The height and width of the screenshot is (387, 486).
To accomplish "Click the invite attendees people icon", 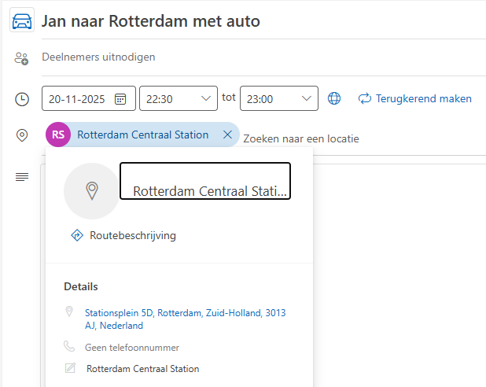I will click(x=22, y=57).
